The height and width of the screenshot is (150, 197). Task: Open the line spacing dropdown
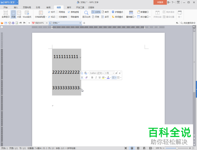[x=121, y=78]
